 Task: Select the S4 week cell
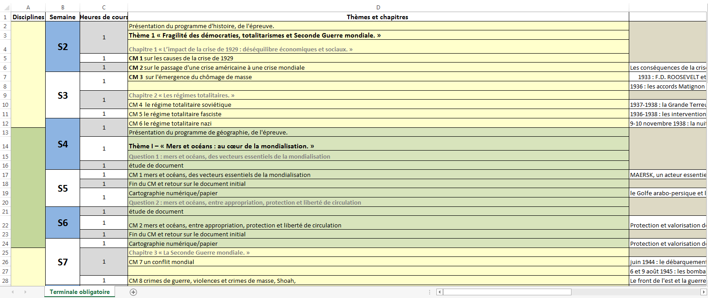click(63, 144)
